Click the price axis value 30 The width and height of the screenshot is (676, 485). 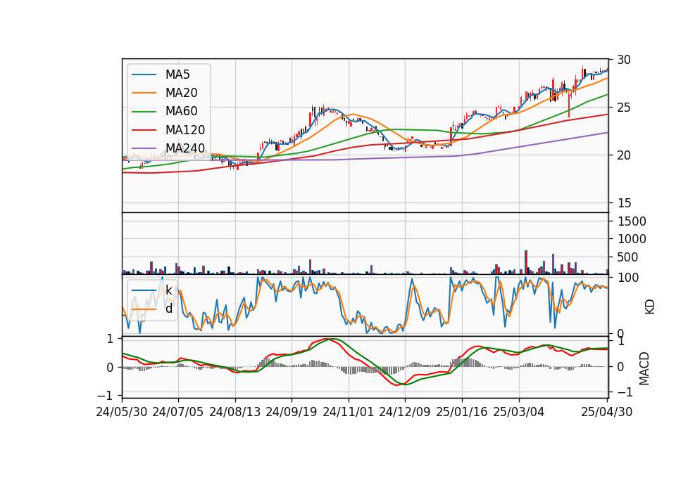point(624,60)
